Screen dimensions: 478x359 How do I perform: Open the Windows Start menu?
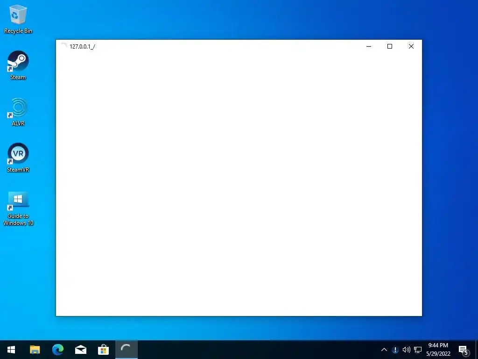click(11, 350)
